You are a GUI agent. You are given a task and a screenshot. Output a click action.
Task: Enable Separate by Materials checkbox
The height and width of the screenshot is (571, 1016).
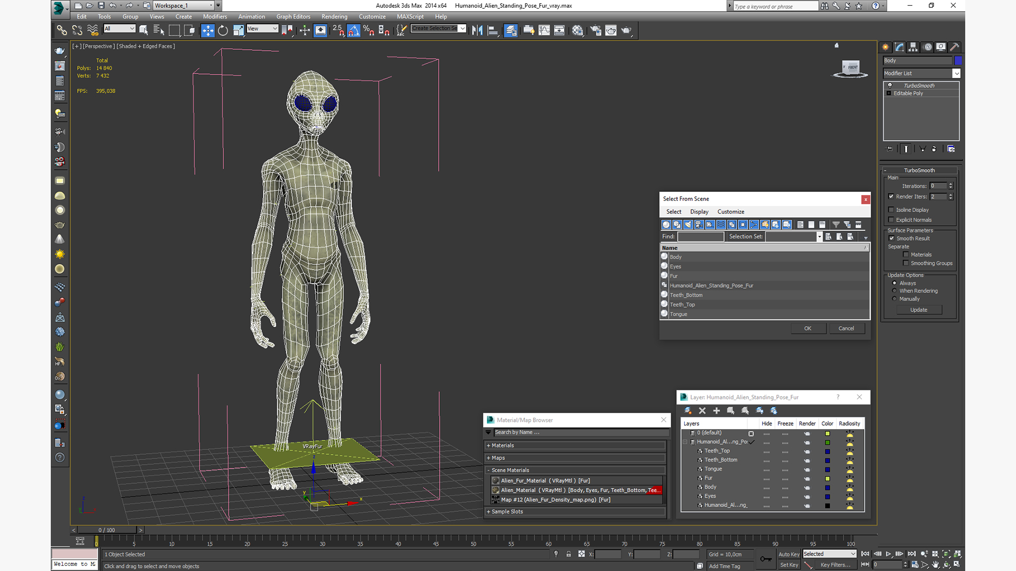click(906, 255)
